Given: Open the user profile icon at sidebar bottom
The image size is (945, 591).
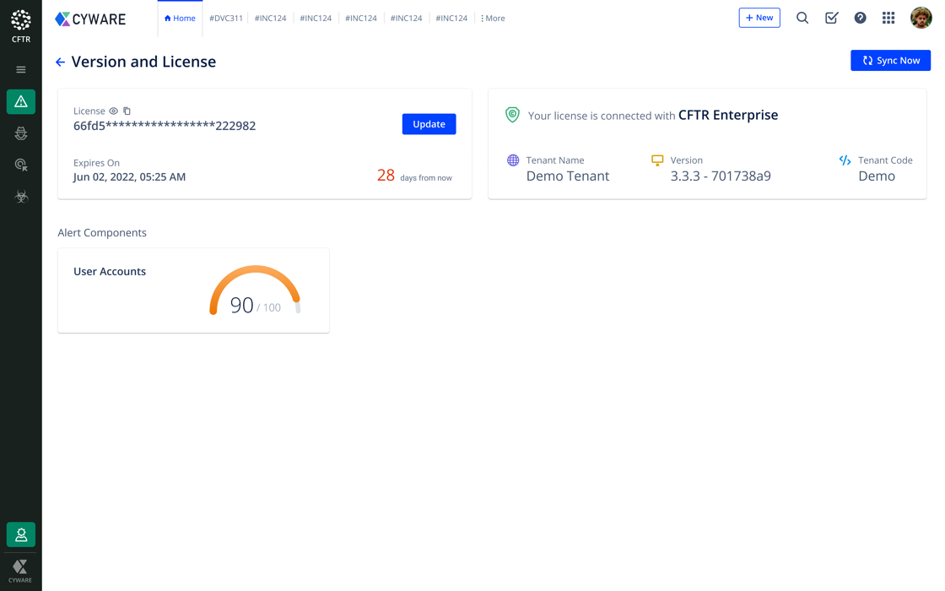Looking at the screenshot, I should [21, 534].
